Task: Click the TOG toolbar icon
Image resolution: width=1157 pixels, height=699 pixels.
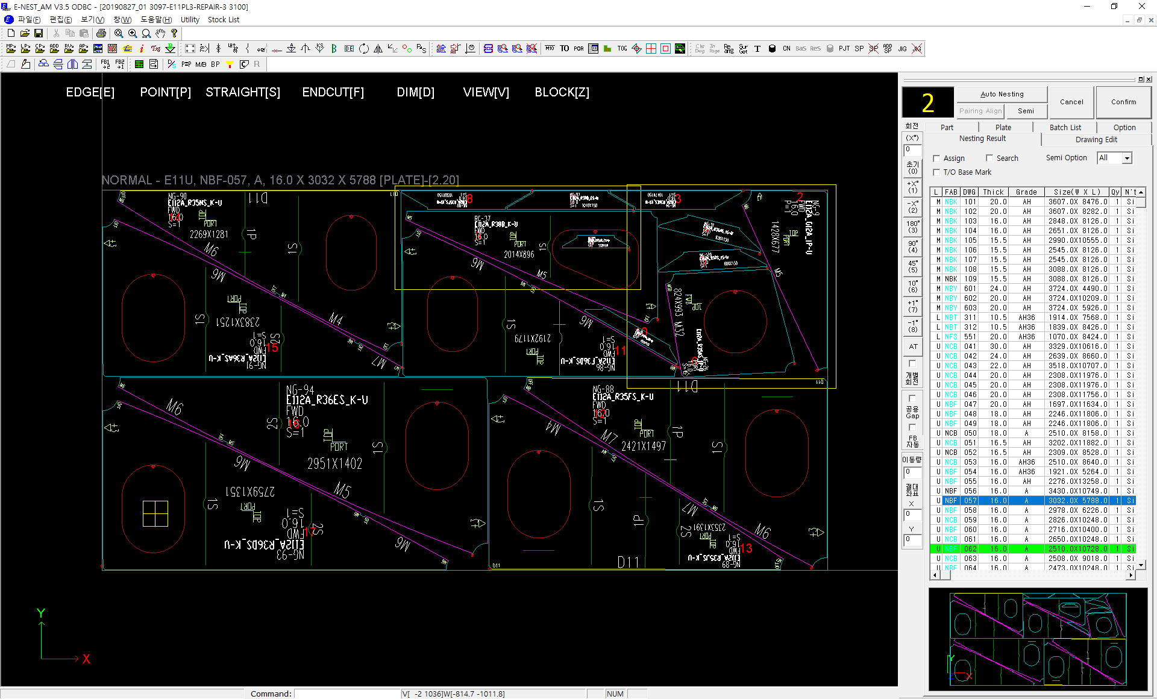Action: pyautogui.click(x=622, y=49)
